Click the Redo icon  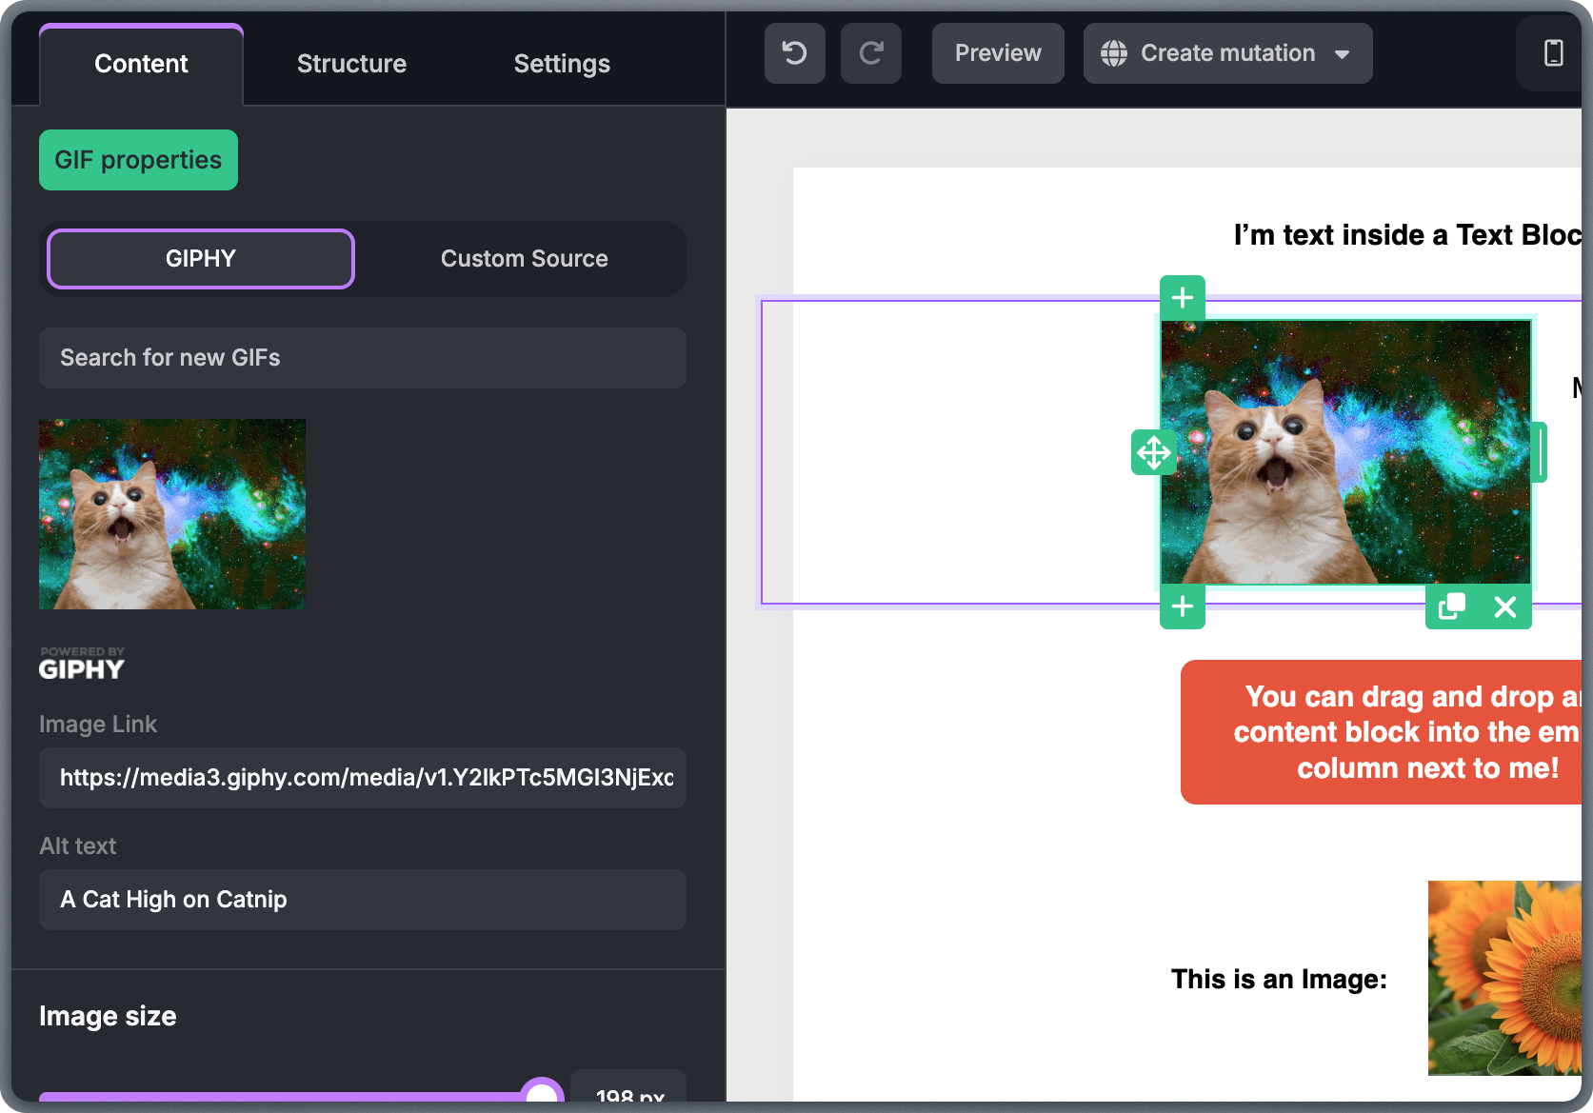tap(870, 52)
